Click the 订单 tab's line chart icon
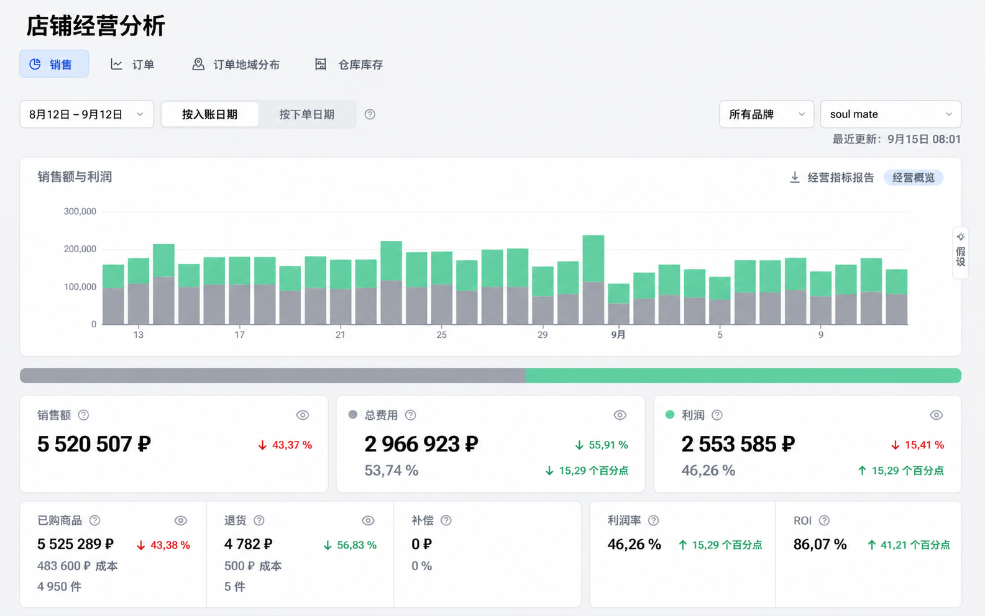 click(116, 64)
